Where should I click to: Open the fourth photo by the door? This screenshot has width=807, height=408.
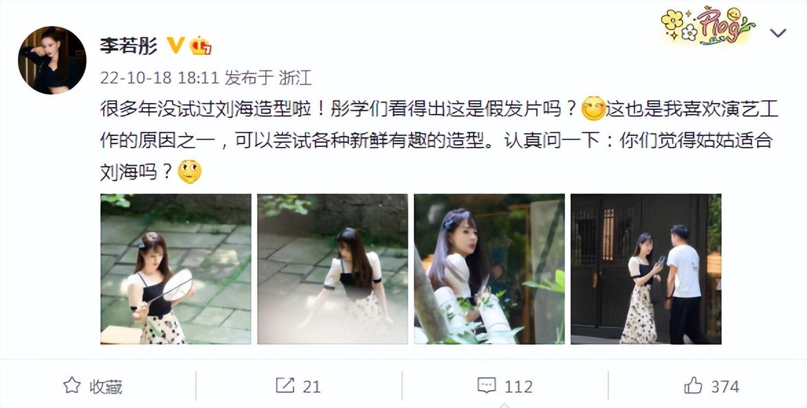646,269
